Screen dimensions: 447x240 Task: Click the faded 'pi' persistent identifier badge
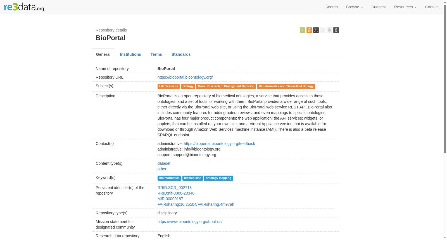coord(323,30)
